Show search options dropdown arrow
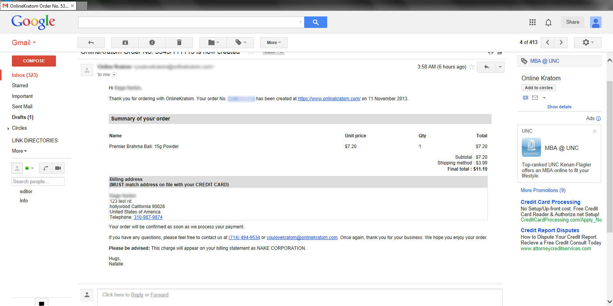613x306 pixels. pyautogui.click(x=300, y=22)
